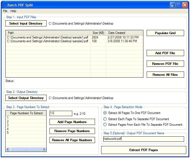Minimize the Batch PDF Split window
190x158 pixels.
(x=172, y=5)
